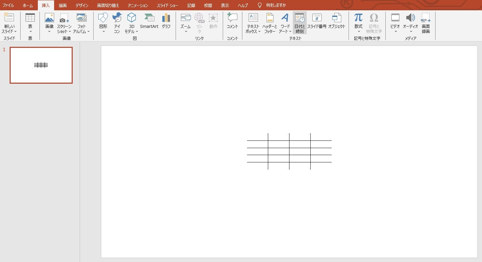Expand the Shapes (図形) dropdown chevron
Image resolution: width=482 pixels, height=262 pixels.
click(x=103, y=32)
